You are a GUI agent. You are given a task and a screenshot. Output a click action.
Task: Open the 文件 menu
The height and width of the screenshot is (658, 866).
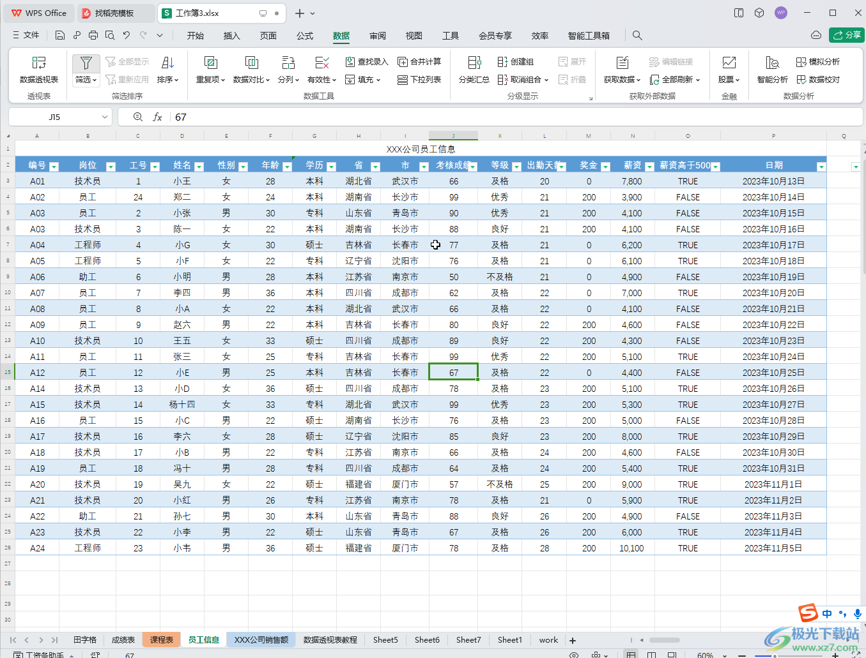pos(26,35)
